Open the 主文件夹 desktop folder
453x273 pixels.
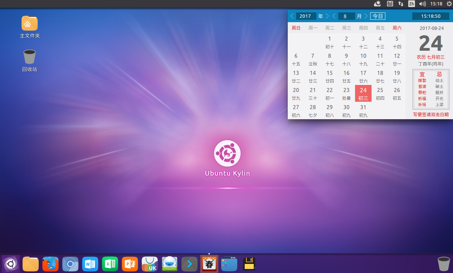(30, 27)
